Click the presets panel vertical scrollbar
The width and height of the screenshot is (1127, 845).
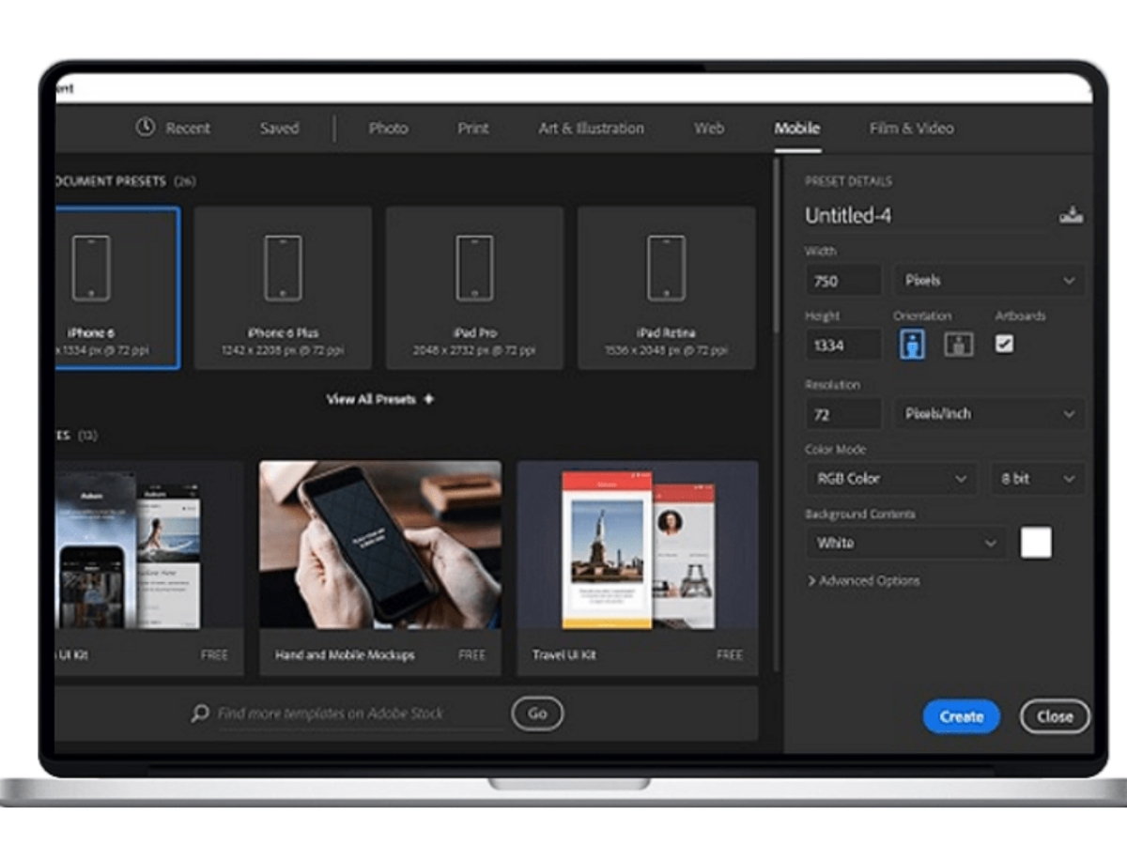(x=776, y=244)
